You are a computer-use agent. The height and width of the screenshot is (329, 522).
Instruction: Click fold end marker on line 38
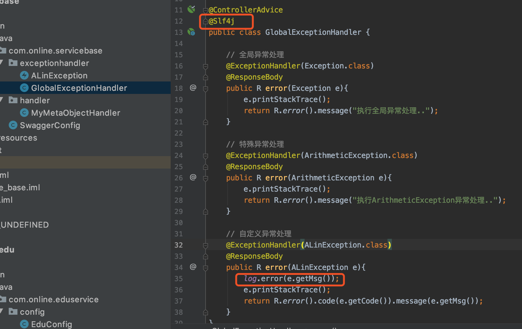click(205, 312)
